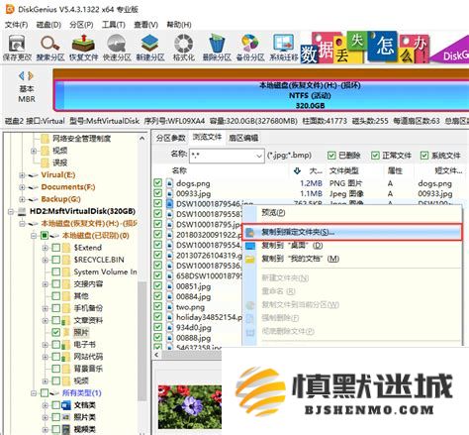Check the $Extend folder checkbox
Viewport: 469px width, 435px height.
(56, 248)
